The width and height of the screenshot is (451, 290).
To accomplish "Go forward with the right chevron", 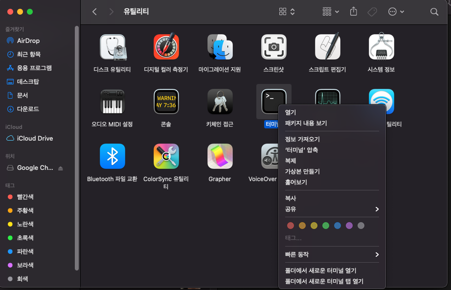I will click(x=112, y=12).
